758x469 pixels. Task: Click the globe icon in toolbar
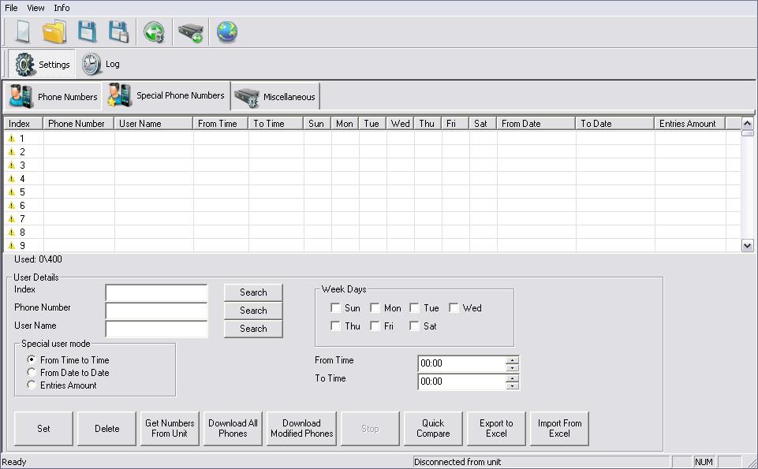click(x=227, y=32)
